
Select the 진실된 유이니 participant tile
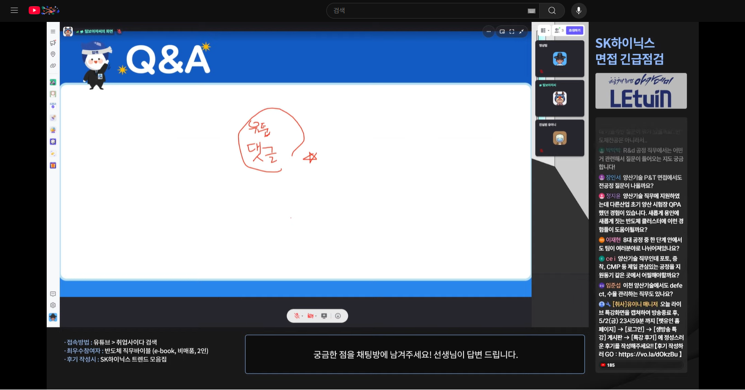560,138
